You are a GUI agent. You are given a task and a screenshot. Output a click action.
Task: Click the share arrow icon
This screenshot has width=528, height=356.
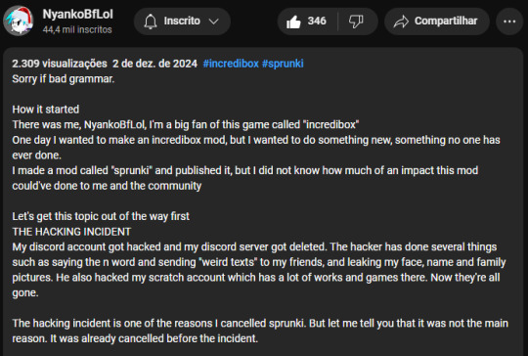point(401,22)
